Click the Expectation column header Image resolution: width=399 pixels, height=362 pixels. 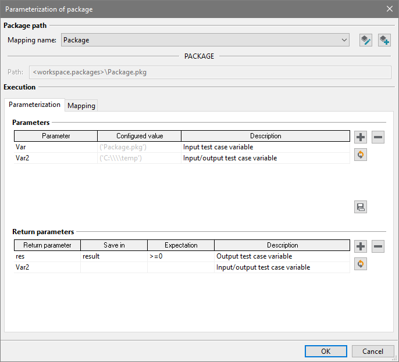click(181, 245)
